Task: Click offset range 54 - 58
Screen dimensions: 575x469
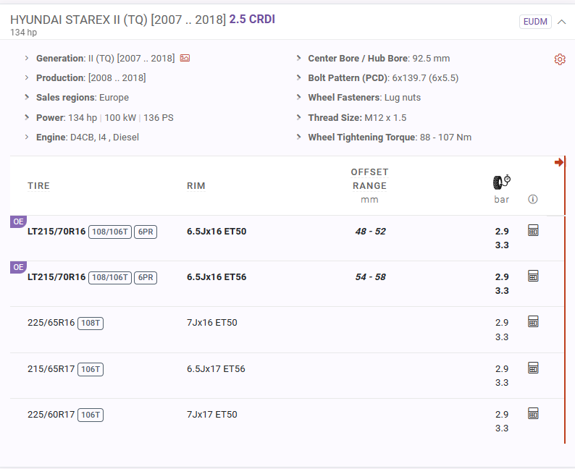Action: (x=370, y=277)
